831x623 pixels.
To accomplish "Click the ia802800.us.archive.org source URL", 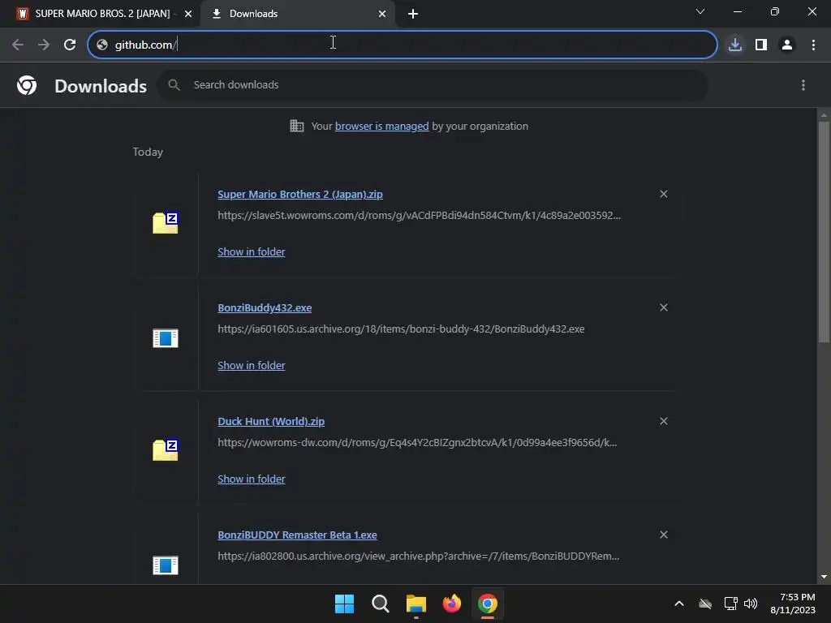I will pyautogui.click(x=418, y=556).
